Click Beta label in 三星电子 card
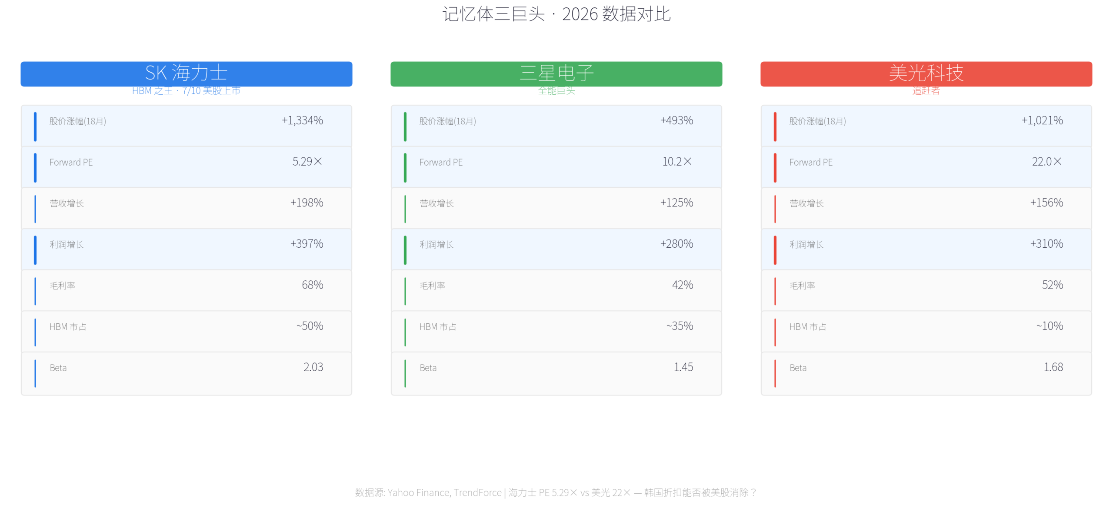Screen dimensions: 1113x505 point(428,368)
